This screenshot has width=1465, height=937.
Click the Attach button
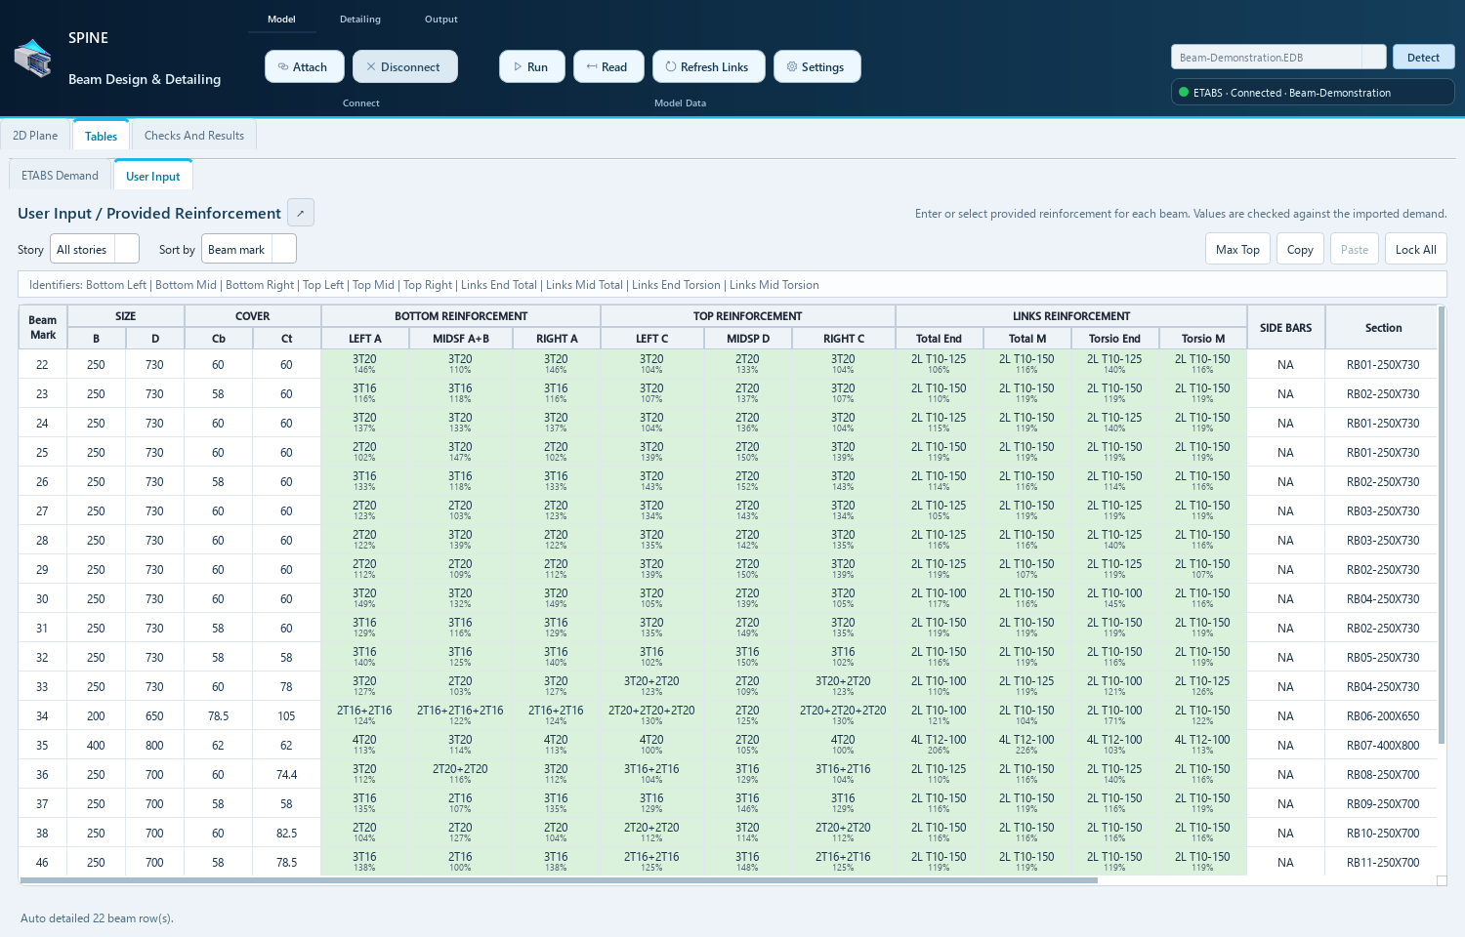305,66
